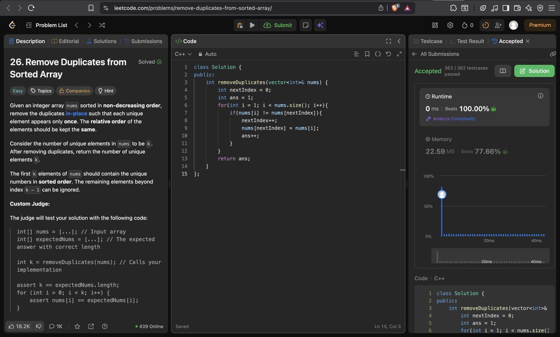Screen dimensions: 560x337
Task: Go to the next problem arrow
Action: (89, 25)
